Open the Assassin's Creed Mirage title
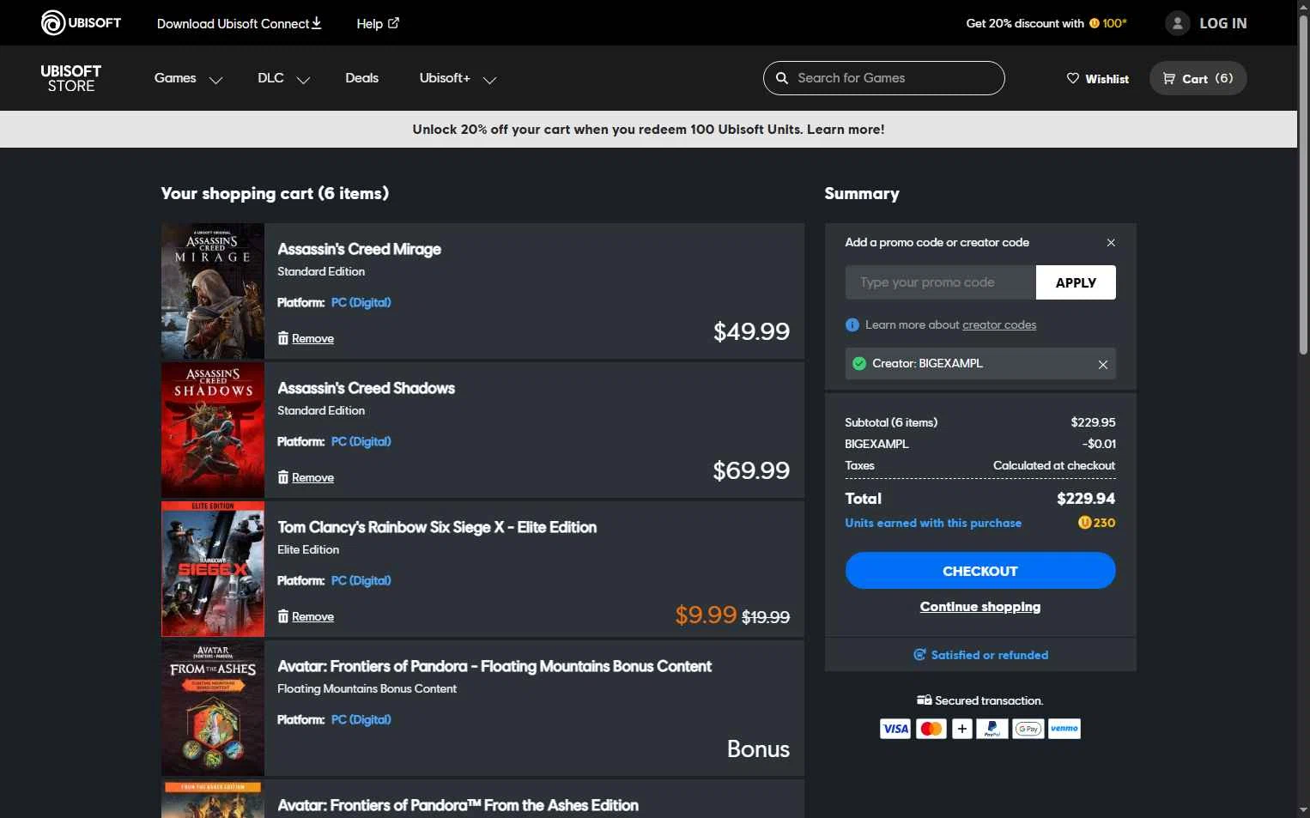Image resolution: width=1310 pixels, height=818 pixels. click(x=359, y=249)
